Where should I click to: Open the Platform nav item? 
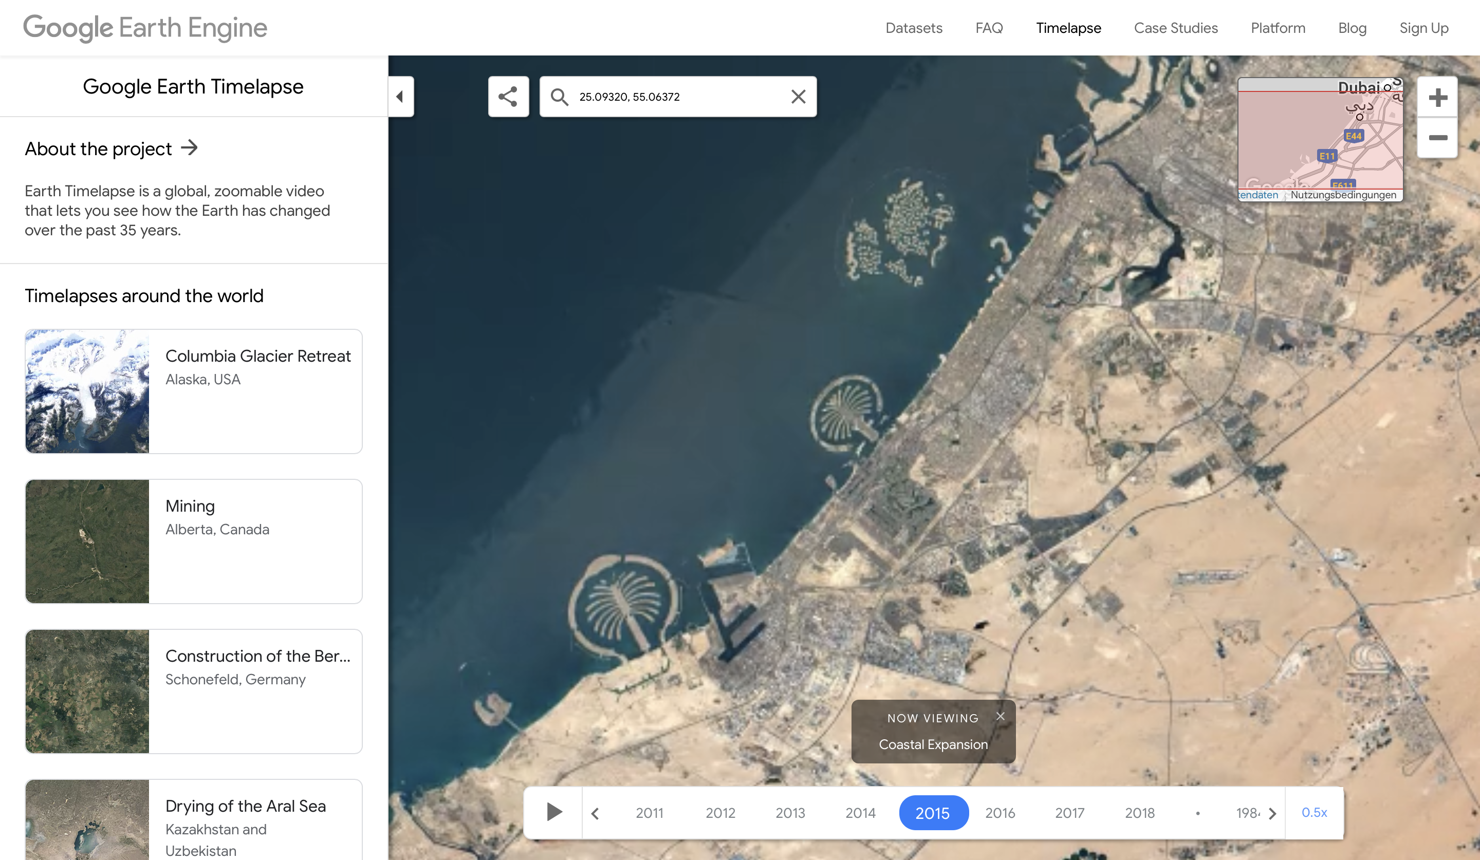point(1278,28)
